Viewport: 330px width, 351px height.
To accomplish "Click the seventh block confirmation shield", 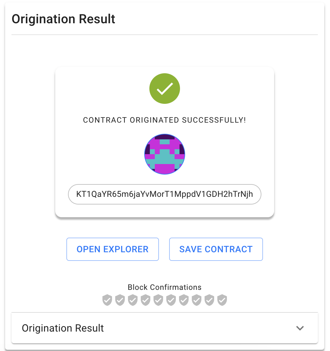I will click(184, 300).
